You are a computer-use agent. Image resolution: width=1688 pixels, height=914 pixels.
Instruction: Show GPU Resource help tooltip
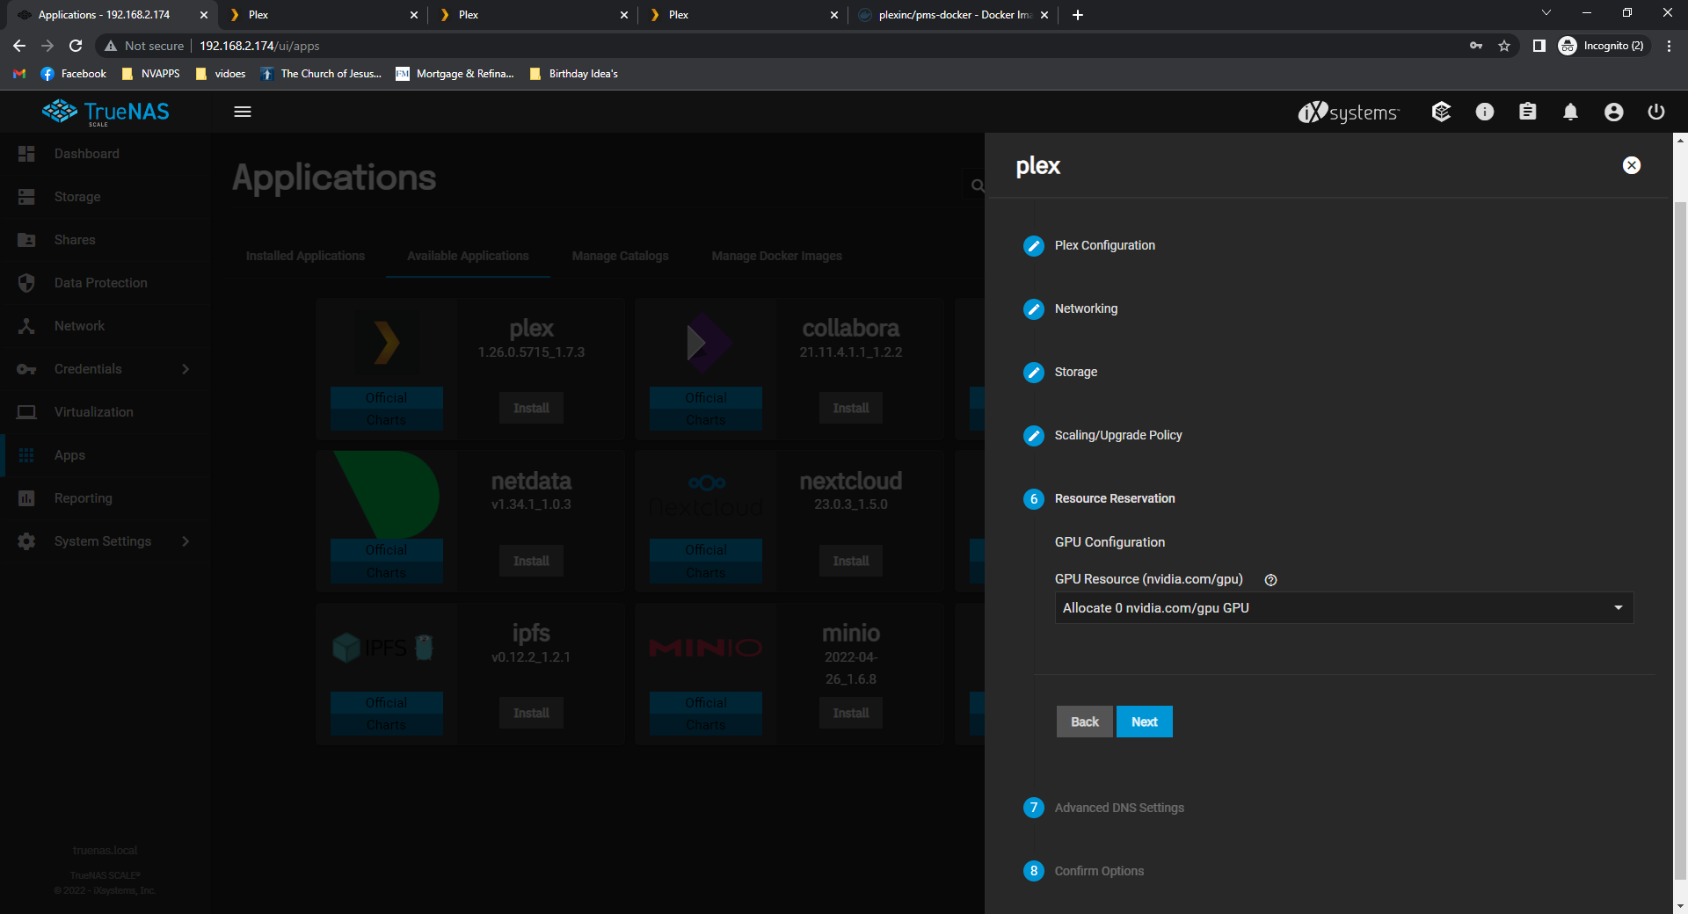(1270, 580)
